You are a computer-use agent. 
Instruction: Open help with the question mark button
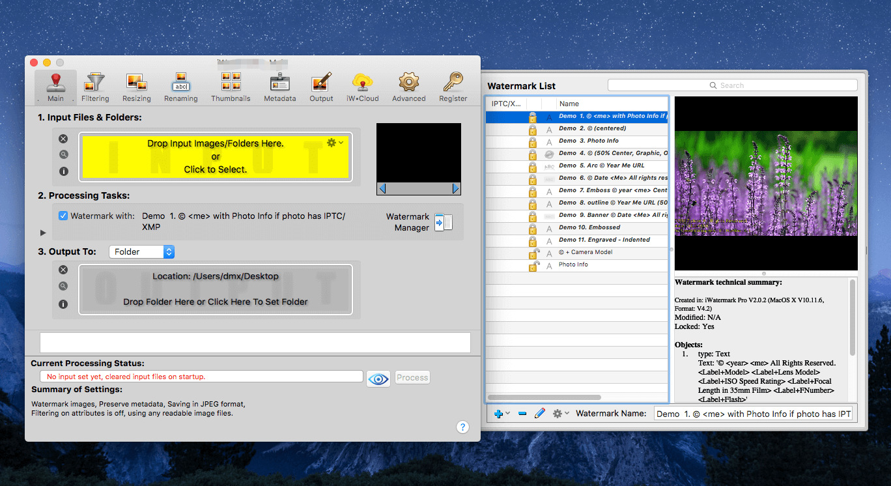point(462,427)
